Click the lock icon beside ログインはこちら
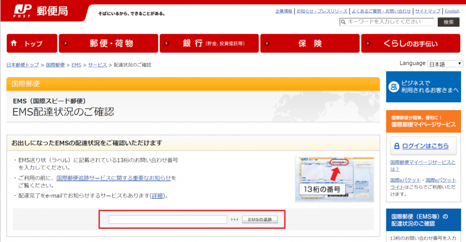 [396, 146]
